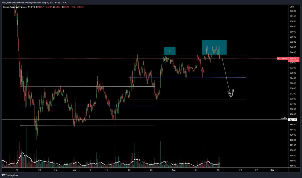Click the 26000 price axis label

coord(292,32)
